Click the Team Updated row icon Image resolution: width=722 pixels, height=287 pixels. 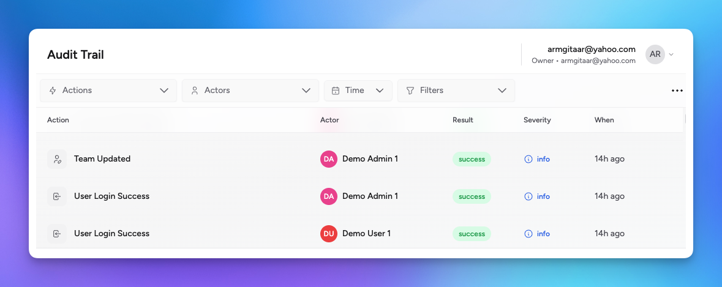57,159
